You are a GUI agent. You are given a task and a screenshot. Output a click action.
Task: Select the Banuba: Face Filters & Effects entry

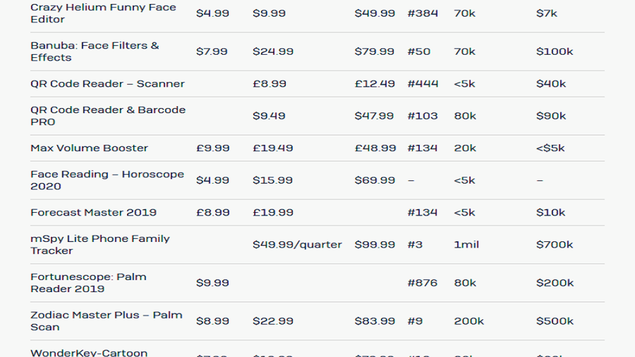pos(95,52)
